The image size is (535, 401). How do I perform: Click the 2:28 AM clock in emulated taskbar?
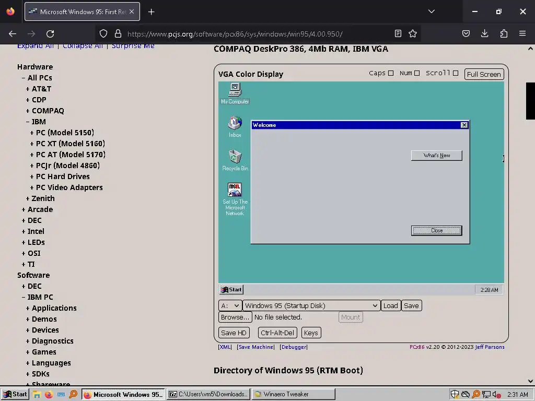click(x=489, y=290)
